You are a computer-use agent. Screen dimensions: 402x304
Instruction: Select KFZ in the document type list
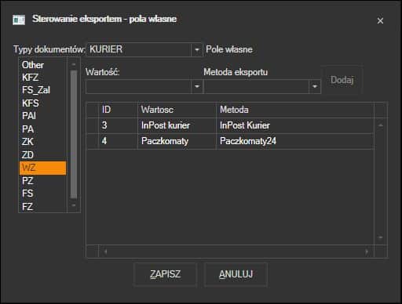[42, 78]
